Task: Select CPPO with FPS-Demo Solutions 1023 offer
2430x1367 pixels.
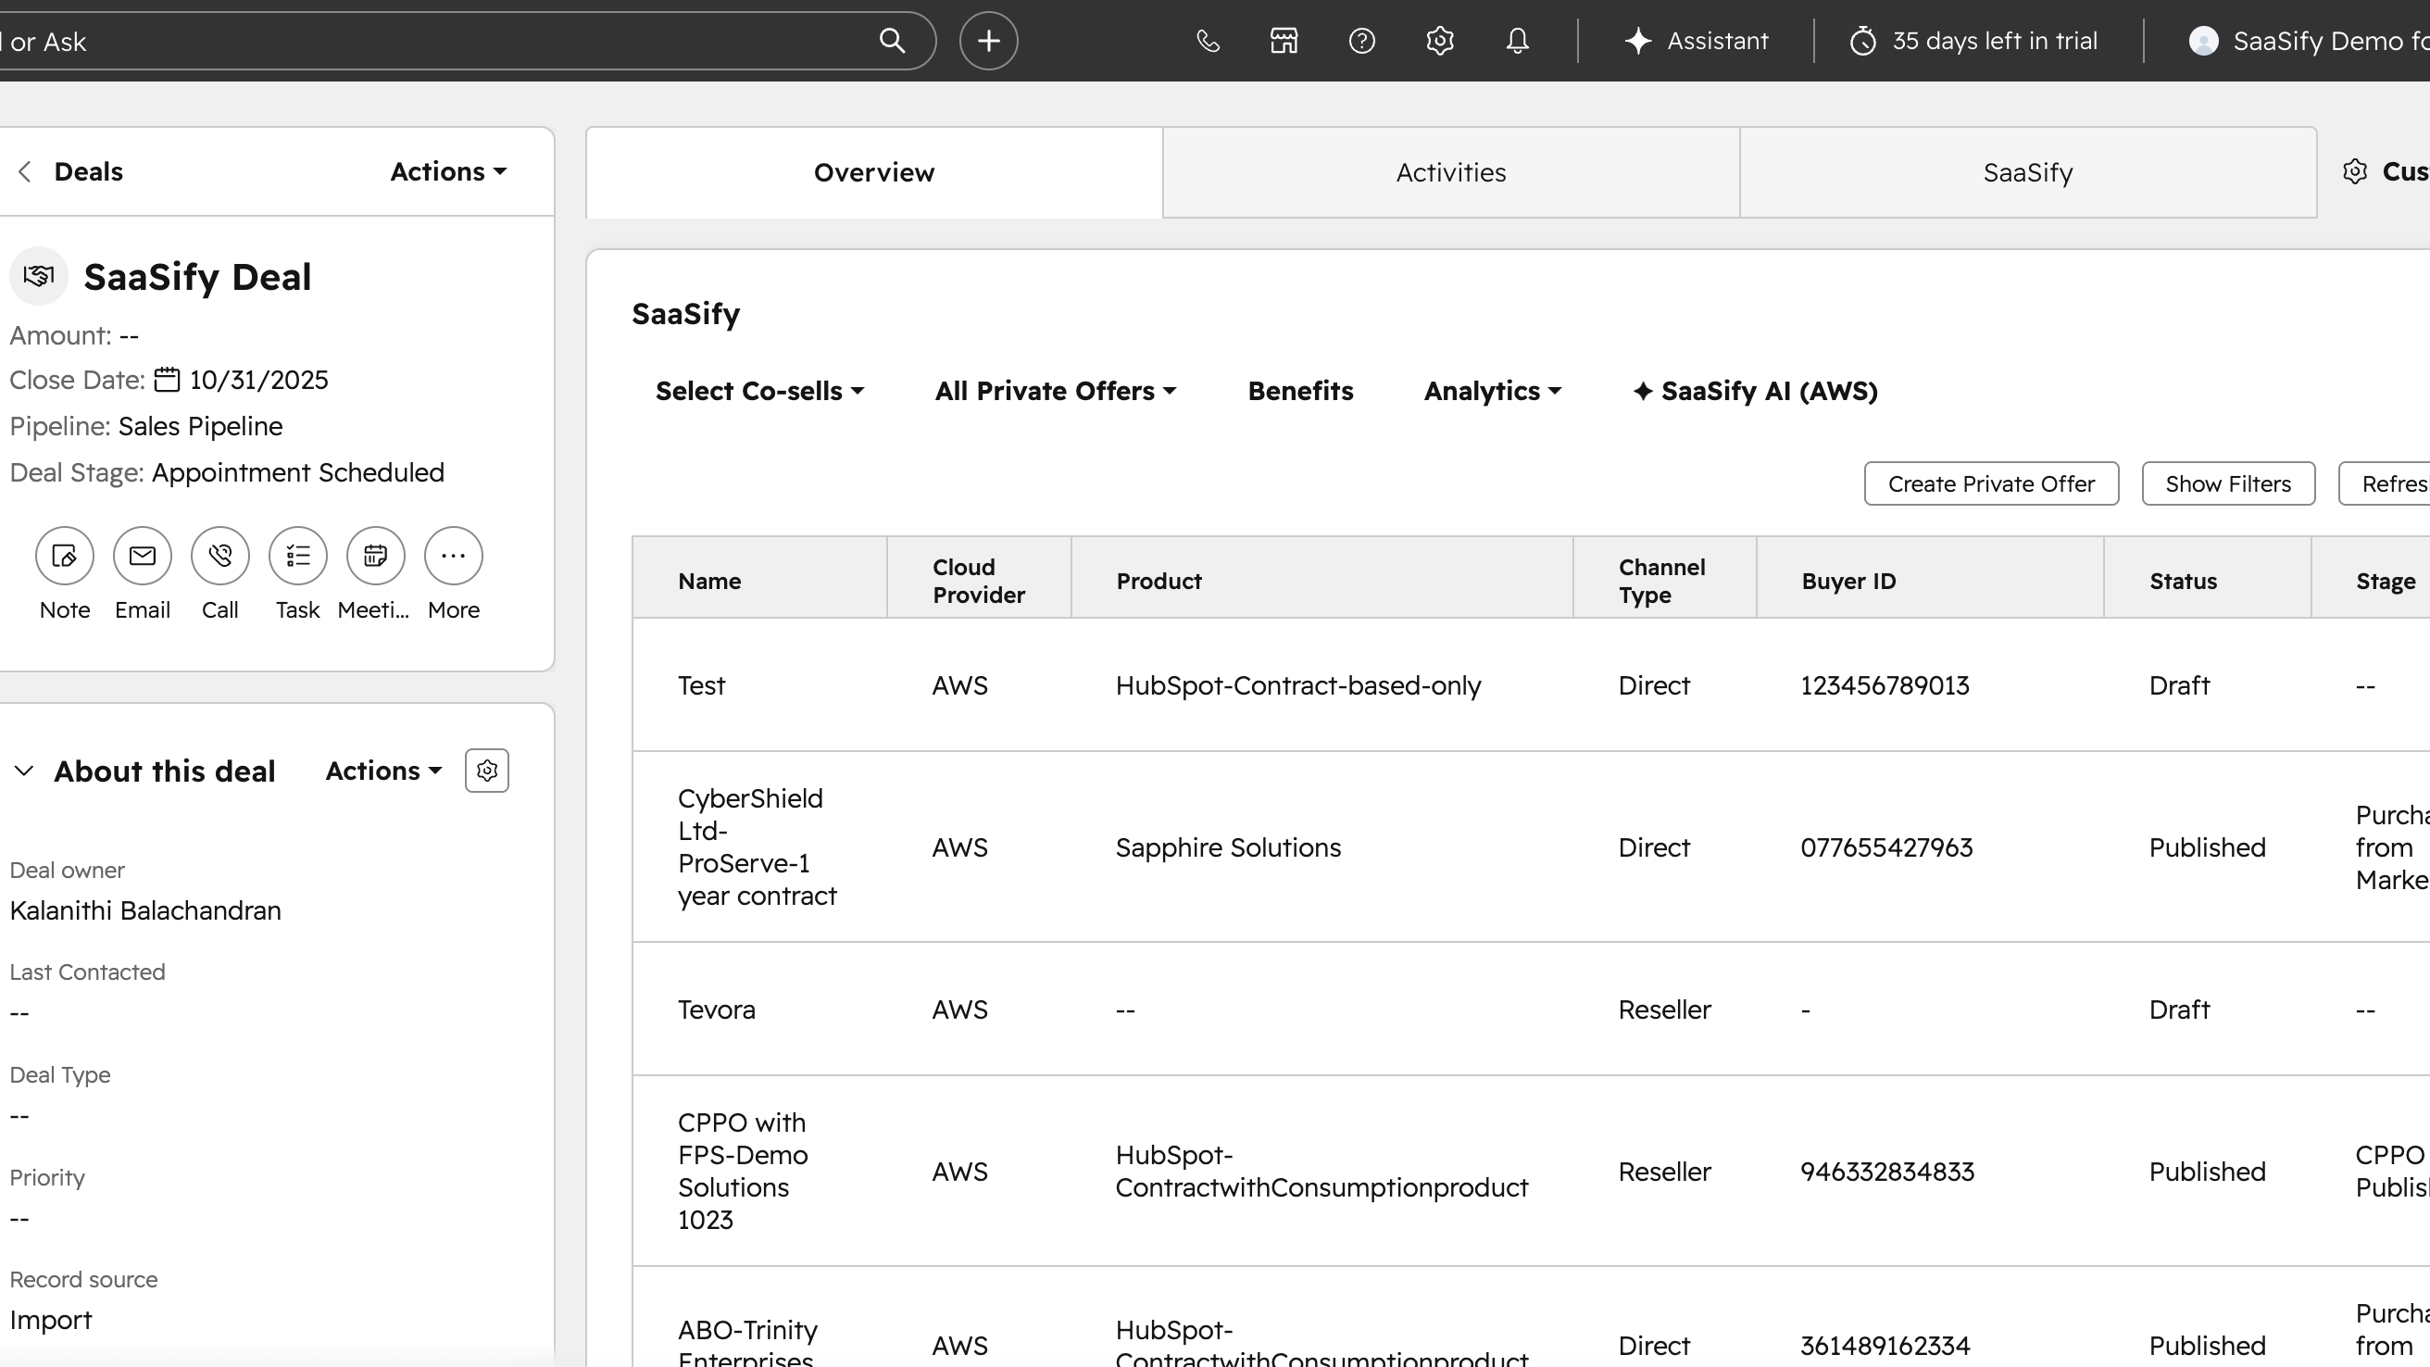Action: point(744,1172)
